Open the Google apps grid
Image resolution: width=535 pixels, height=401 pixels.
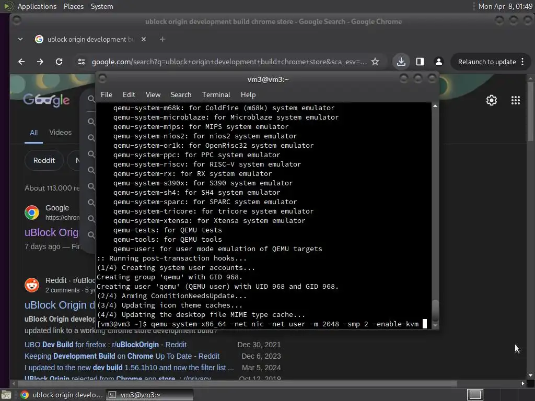click(x=516, y=100)
